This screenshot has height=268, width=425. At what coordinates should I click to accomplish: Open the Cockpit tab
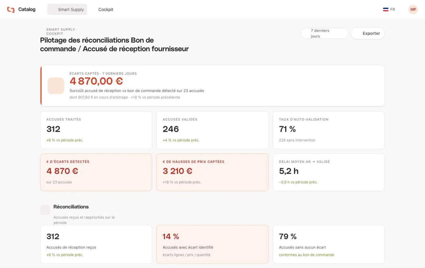pos(106,9)
